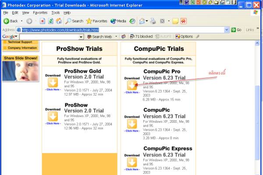Click Search Web on the Google toolbar
This screenshot has height=175, width=263.
point(100,36)
